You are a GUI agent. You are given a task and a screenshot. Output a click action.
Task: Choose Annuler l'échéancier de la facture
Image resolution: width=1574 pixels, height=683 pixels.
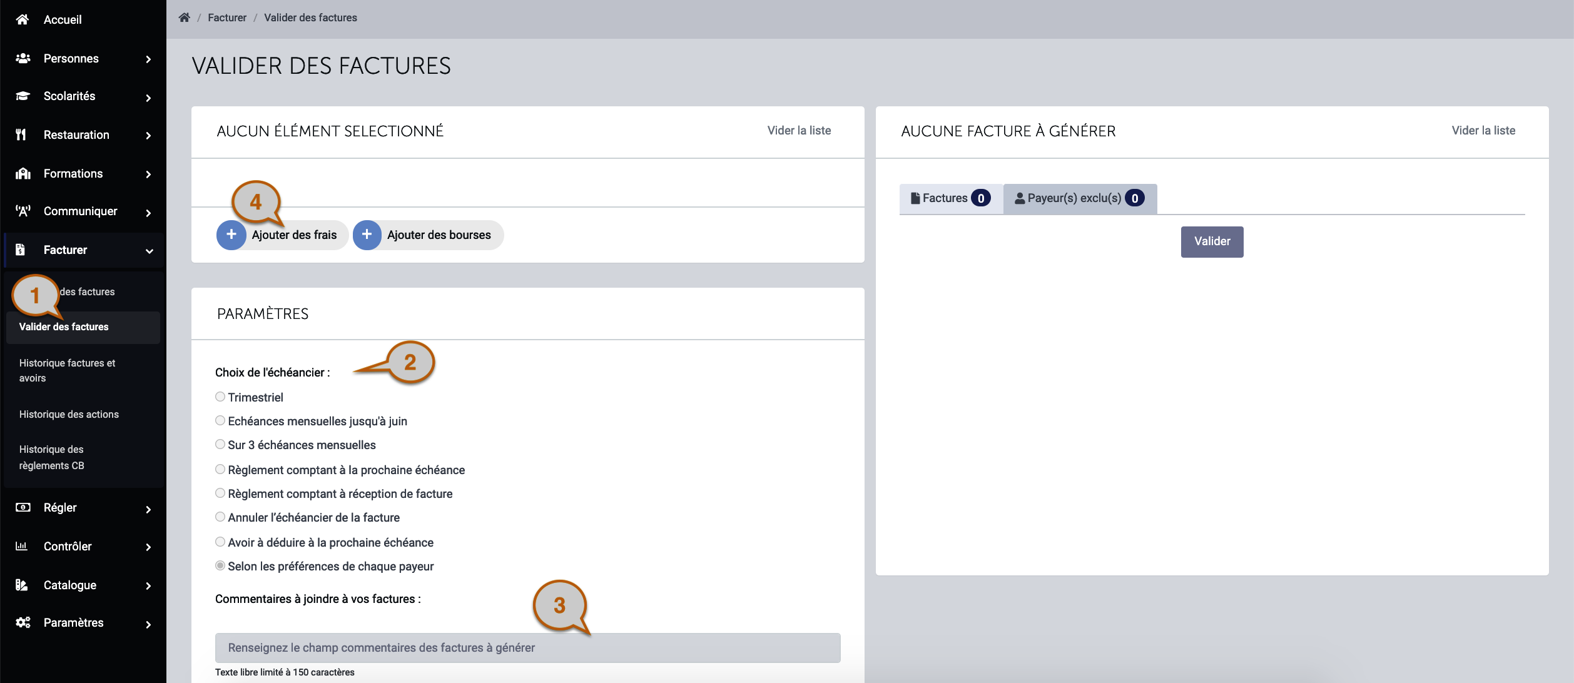pyautogui.click(x=220, y=517)
